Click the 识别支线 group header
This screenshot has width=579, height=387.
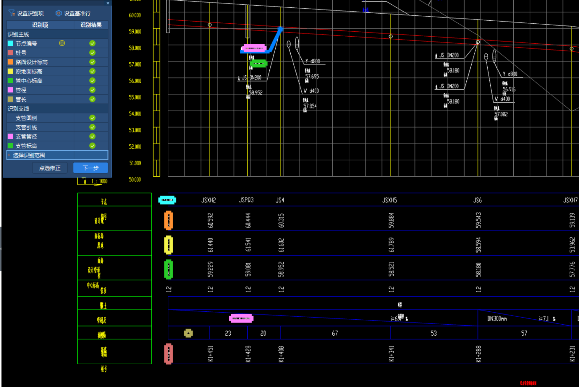click(x=18, y=109)
